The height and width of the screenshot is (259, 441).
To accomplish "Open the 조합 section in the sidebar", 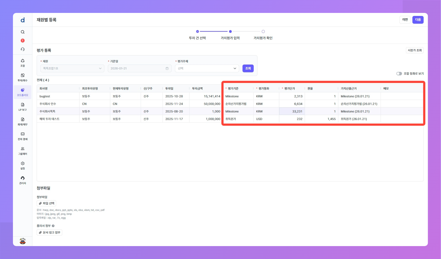I will coord(23,63).
